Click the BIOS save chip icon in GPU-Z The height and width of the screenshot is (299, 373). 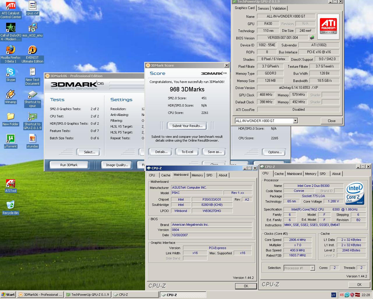[x=312, y=38]
